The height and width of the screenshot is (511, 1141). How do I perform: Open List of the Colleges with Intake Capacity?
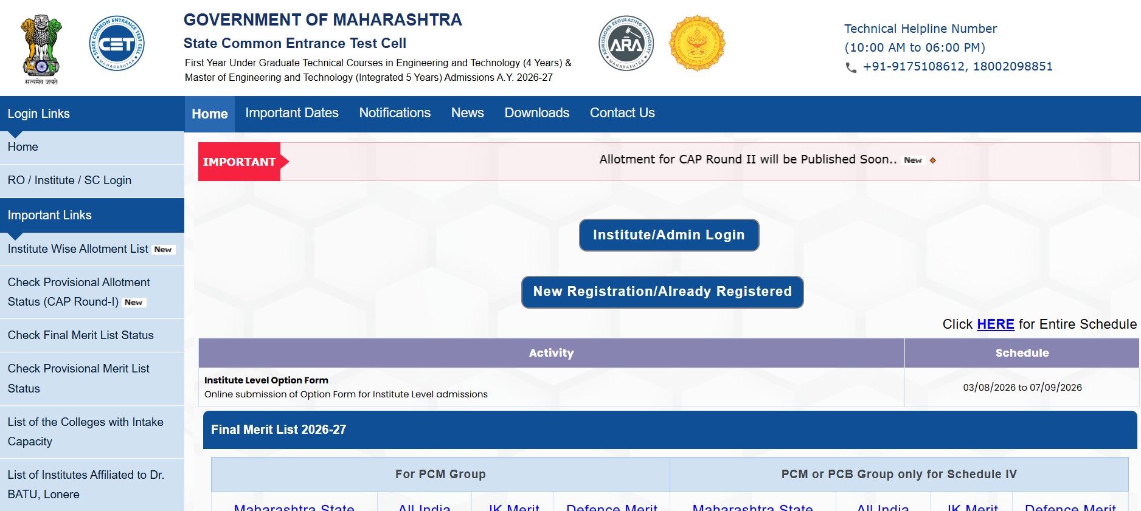click(x=92, y=432)
